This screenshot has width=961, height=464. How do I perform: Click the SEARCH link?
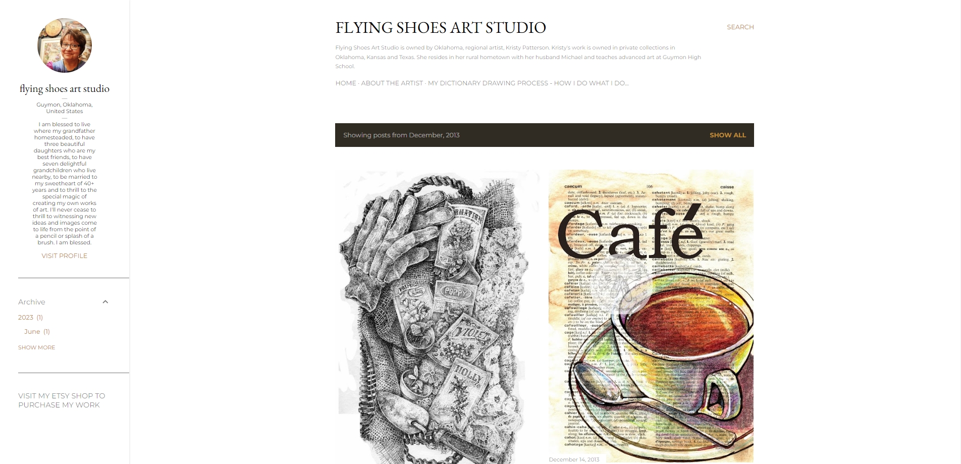click(740, 27)
